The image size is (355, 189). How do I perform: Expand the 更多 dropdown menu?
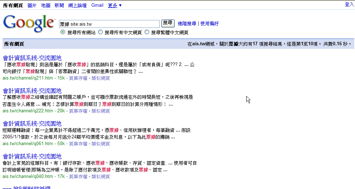coord(115,5)
